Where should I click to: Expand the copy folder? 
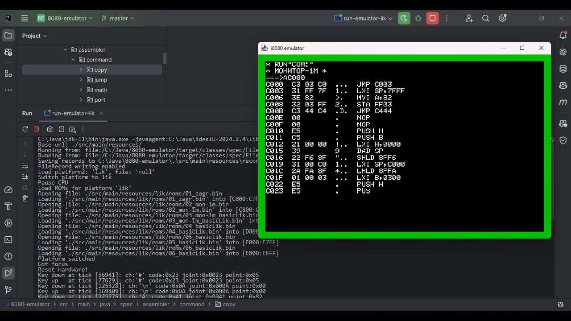pos(81,70)
